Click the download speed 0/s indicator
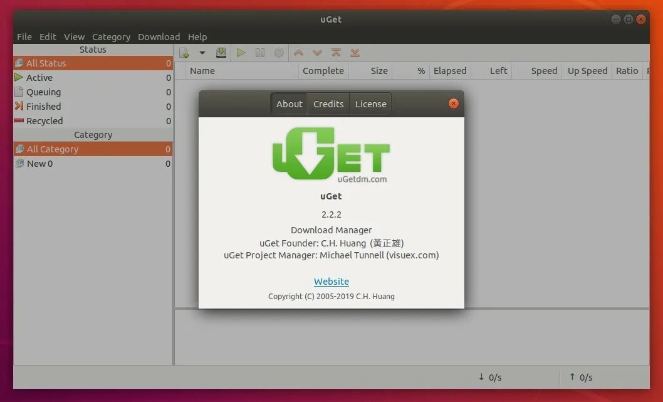 click(490, 377)
